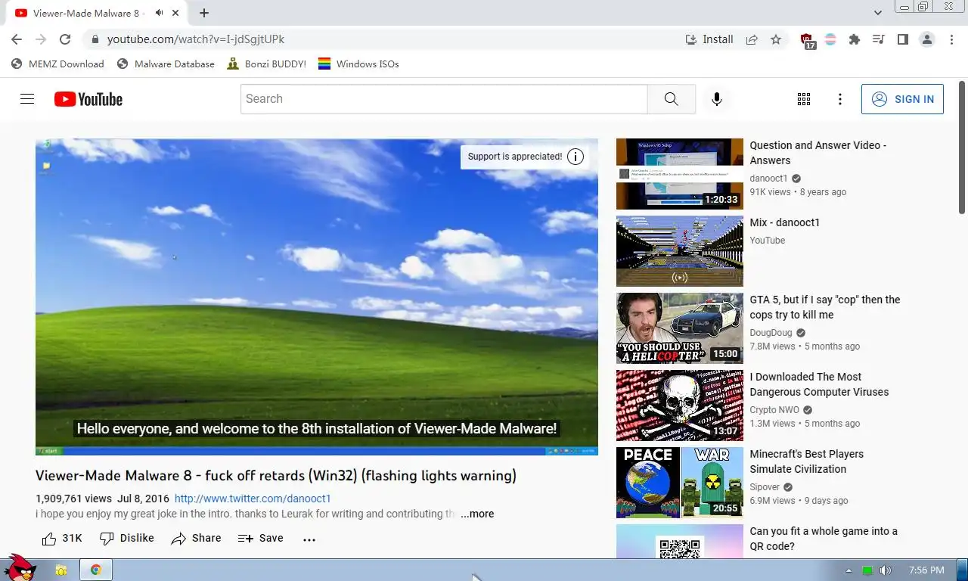Click the site padlock icon in the address bar
The image size is (968, 581).
[x=95, y=39]
